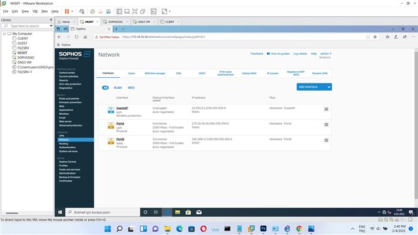Filter interfaces by RED
This screenshot has height=235, width=418.
coord(131,87)
